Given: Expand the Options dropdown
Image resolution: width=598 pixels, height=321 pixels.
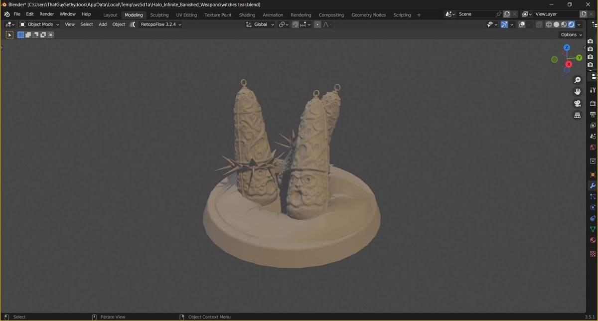Looking at the screenshot, I should (x=571, y=35).
